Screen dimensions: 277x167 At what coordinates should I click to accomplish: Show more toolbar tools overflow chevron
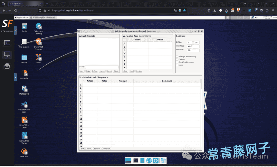pyautogui.click(x=267, y=11)
